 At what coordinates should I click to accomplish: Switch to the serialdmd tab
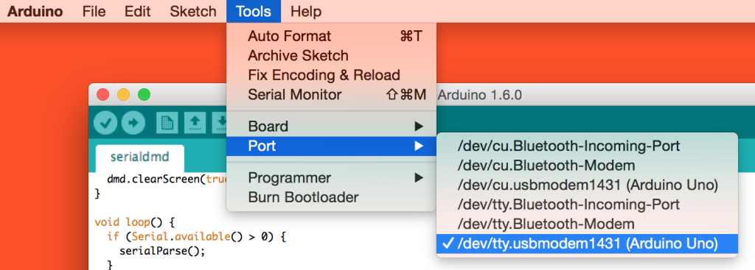coord(139,157)
